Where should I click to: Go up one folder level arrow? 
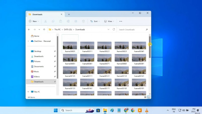(x=44, y=30)
